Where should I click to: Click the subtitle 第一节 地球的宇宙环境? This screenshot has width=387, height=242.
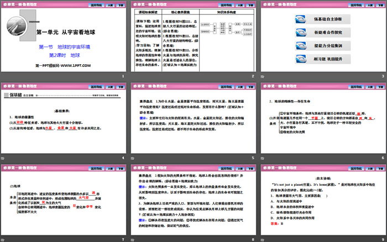[x=65, y=47]
